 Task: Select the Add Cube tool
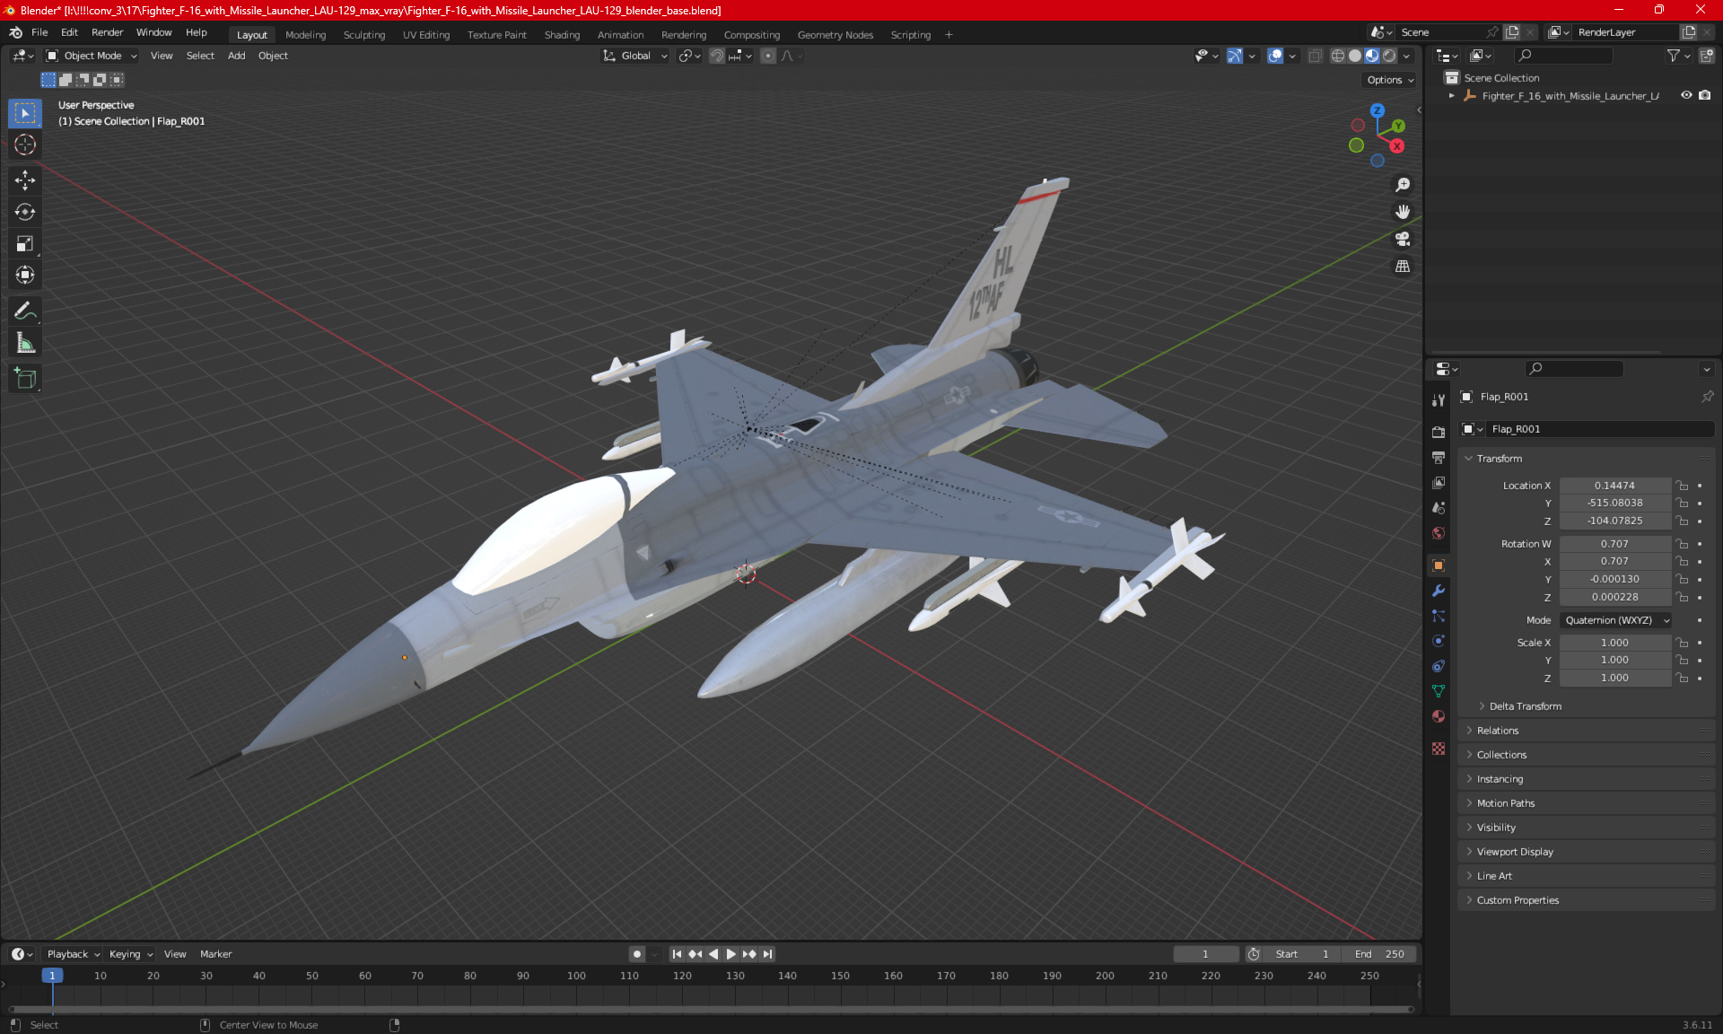25,378
